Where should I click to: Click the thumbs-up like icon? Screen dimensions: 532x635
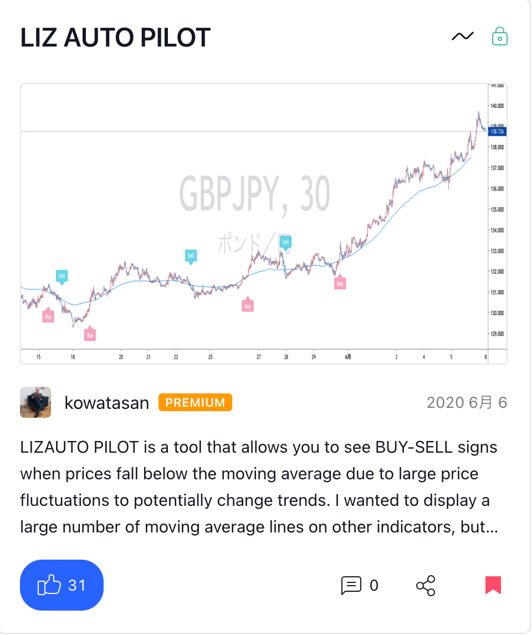coord(48,585)
